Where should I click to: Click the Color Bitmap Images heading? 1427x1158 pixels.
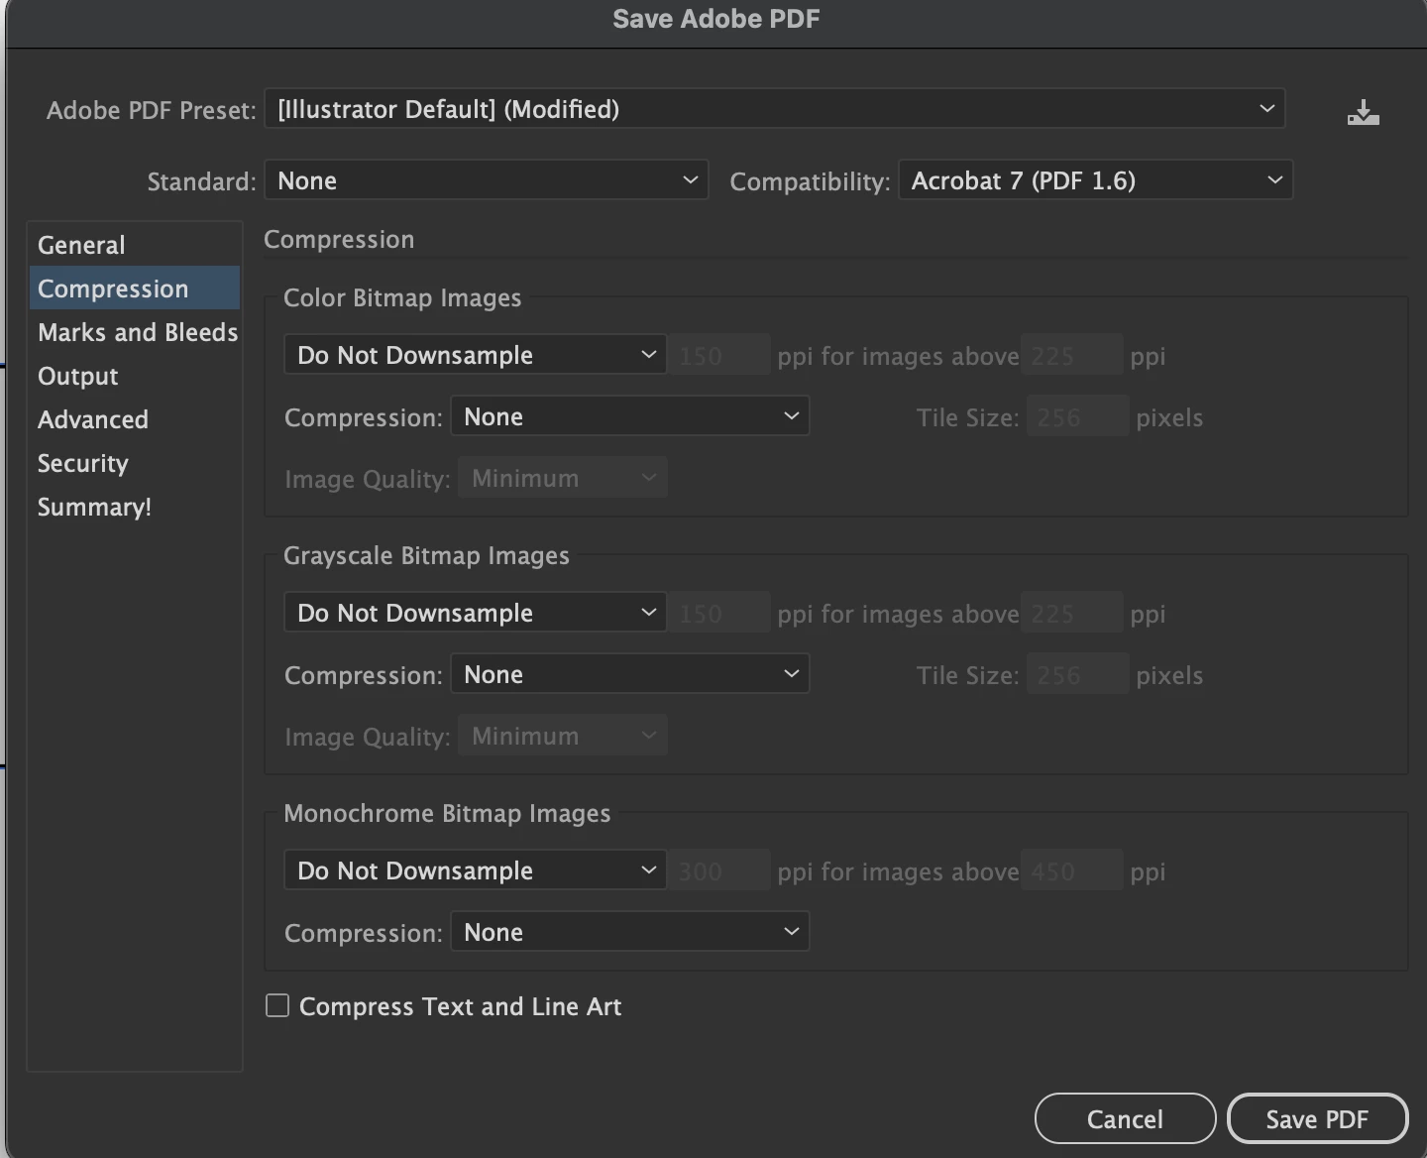click(x=402, y=297)
